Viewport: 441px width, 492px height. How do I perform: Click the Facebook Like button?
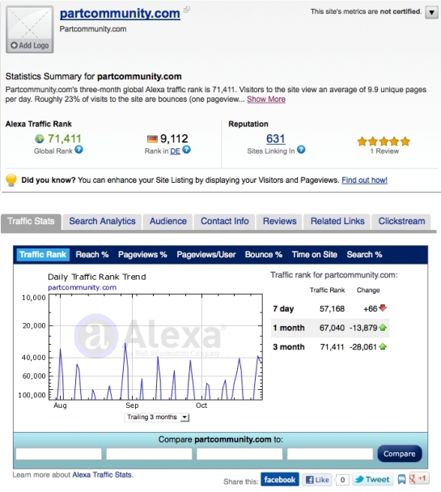[x=317, y=480]
